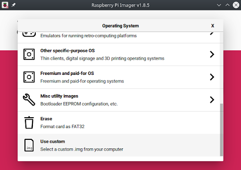Click the trash can Erase icon
241x170 pixels.
point(29,122)
